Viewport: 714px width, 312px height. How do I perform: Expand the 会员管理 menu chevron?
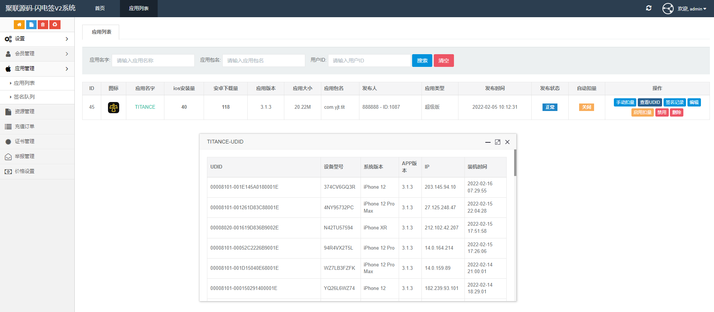click(67, 54)
